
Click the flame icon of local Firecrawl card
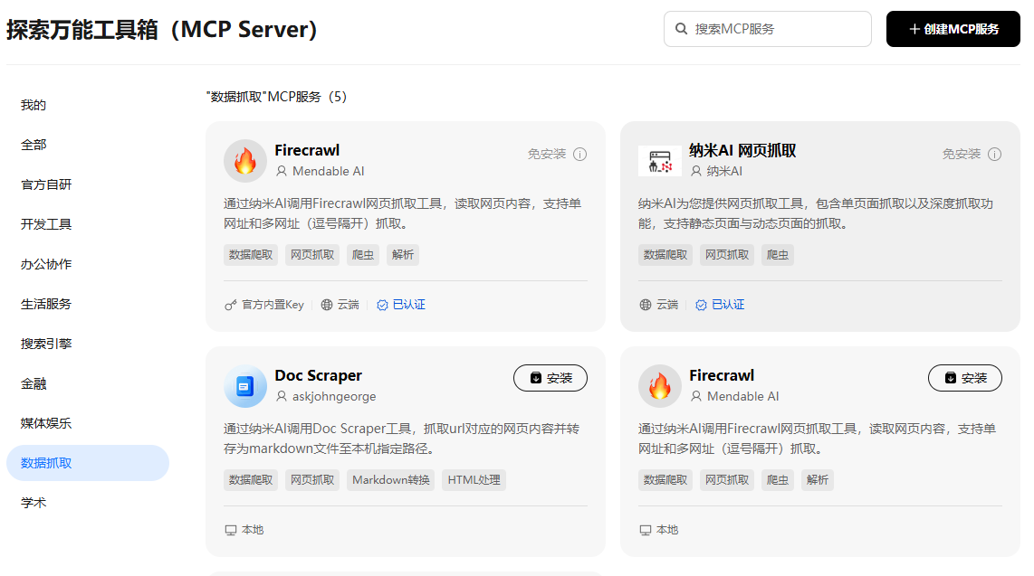tap(659, 386)
